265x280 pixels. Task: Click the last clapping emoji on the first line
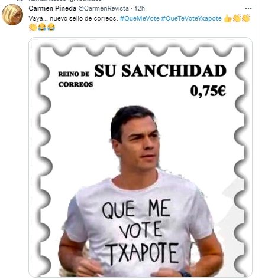pyautogui.click(x=245, y=19)
